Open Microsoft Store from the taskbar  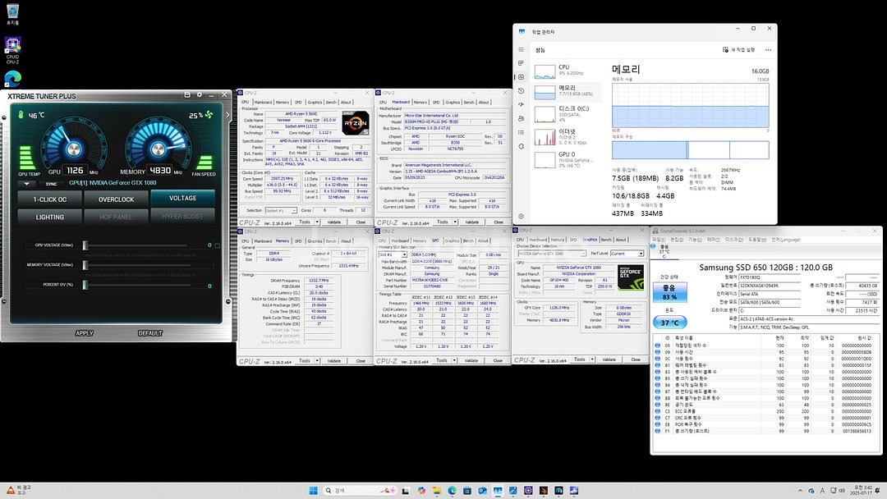(467, 491)
